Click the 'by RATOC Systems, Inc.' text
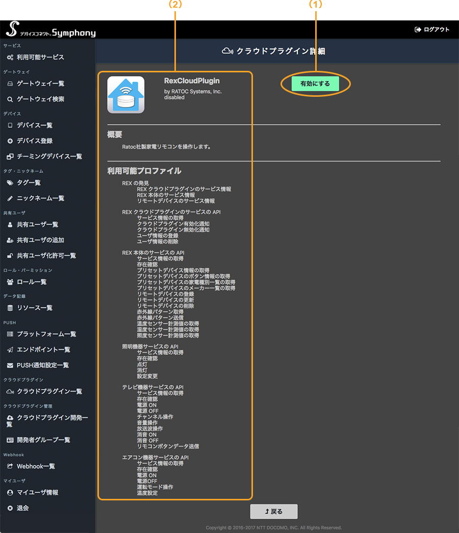The height and width of the screenshot is (533, 459). tap(193, 91)
